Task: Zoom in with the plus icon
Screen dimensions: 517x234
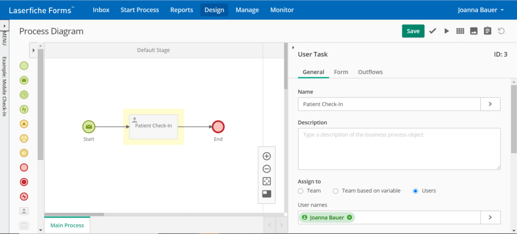Action: click(267, 156)
